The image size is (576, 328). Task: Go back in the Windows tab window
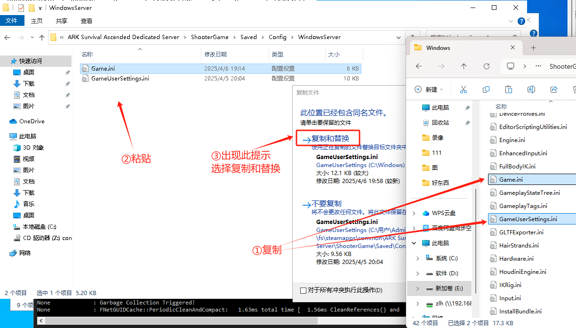click(419, 66)
